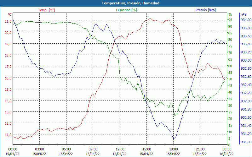This screenshot has height=157, width=252.
Task: Click the 13,0 temperature axis value
Action: coord(8,112)
